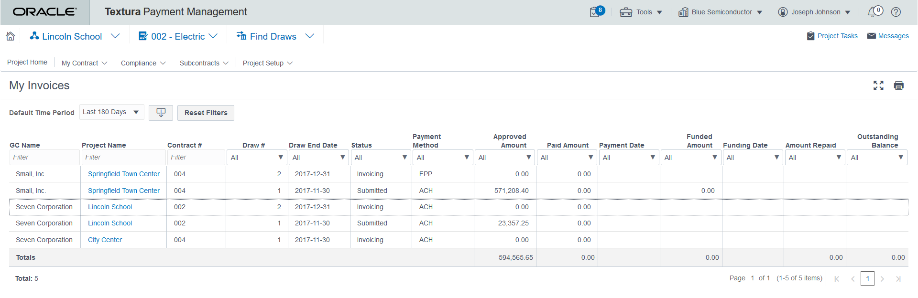Go to the previous page arrow
The width and height of the screenshot is (918, 298).
point(852,279)
